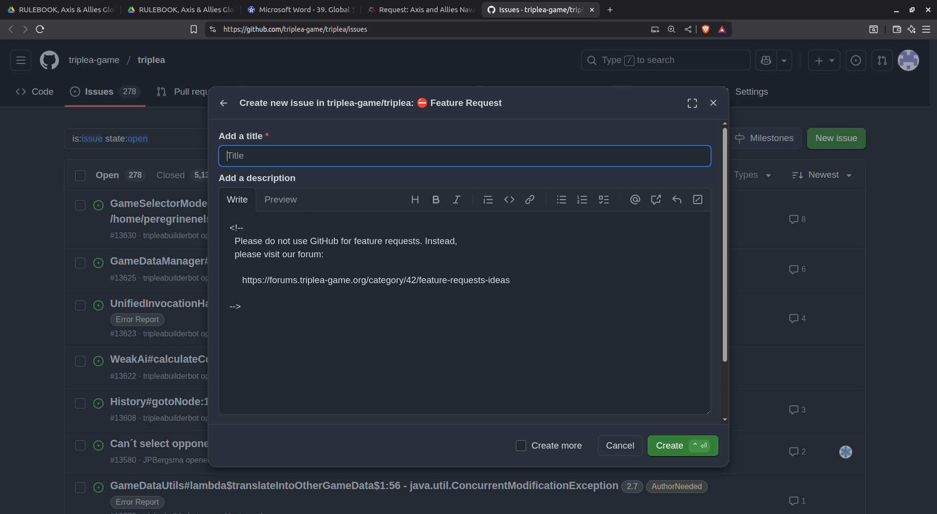937x514 pixels.
Task: Bookmark this page in the address bar
Action: 194,29
